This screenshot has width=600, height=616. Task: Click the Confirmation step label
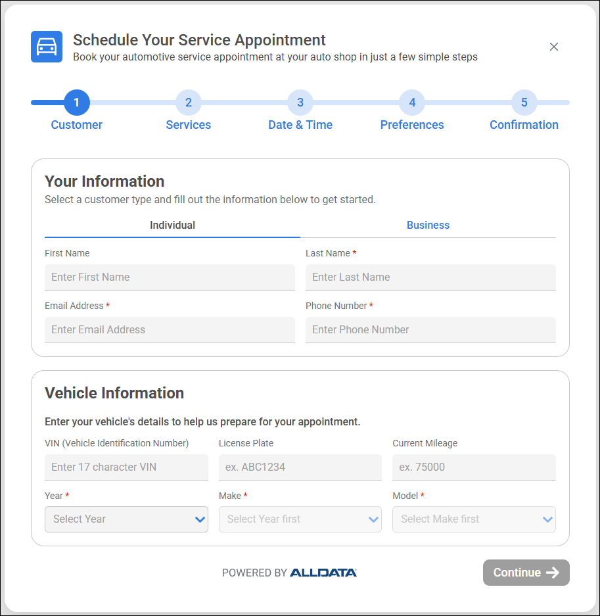click(524, 125)
